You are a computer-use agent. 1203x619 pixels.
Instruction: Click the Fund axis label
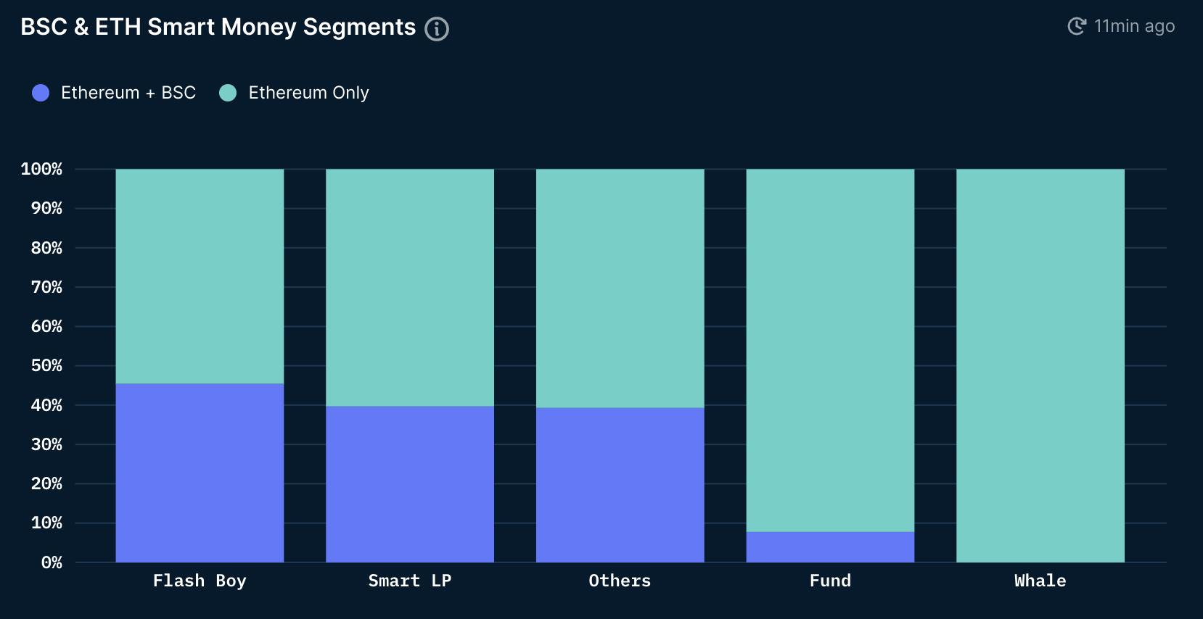click(830, 581)
